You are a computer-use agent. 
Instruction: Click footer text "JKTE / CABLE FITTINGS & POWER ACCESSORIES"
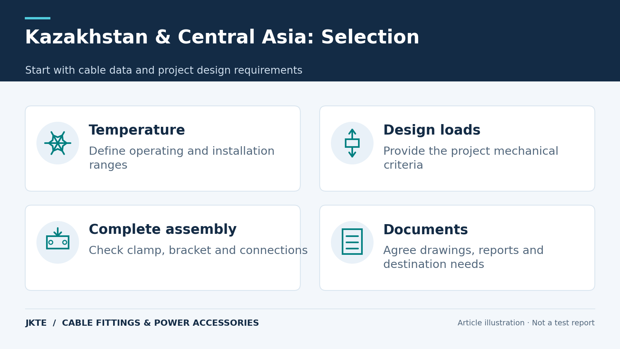(142, 323)
